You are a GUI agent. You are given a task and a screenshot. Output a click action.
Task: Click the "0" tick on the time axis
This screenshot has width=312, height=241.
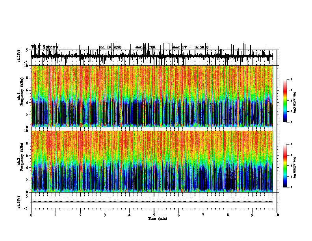tap(31, 215)
